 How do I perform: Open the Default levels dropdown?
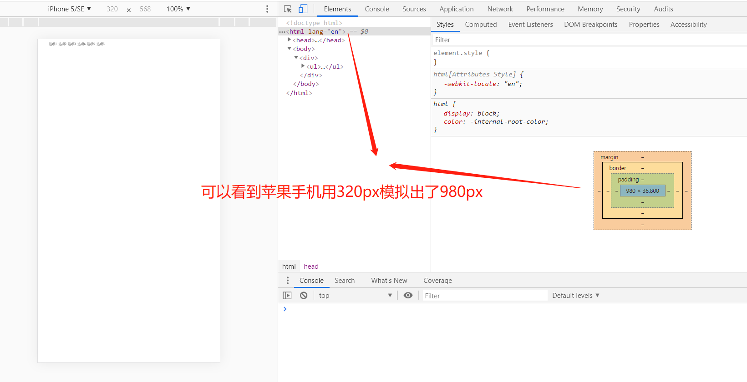(x=576, y=296)
